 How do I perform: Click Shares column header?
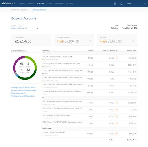pyautogui.click(x=90, y=50)
